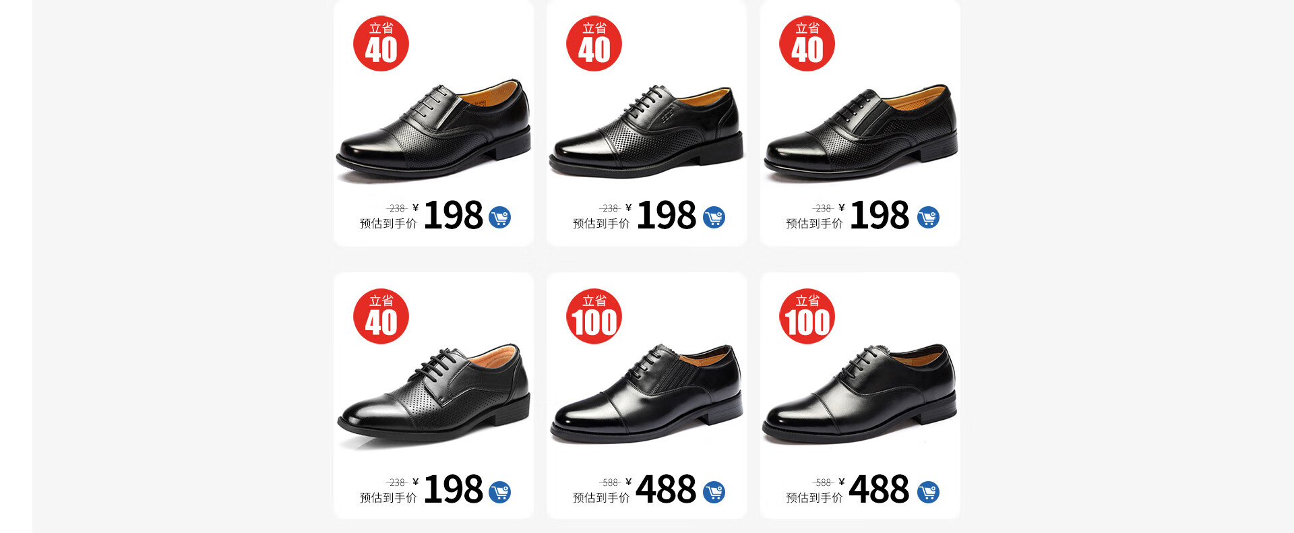The width and height of the screenshot is (1294, 533).
Task: Click cart icon on top-row right product
Action: [928, 217]
